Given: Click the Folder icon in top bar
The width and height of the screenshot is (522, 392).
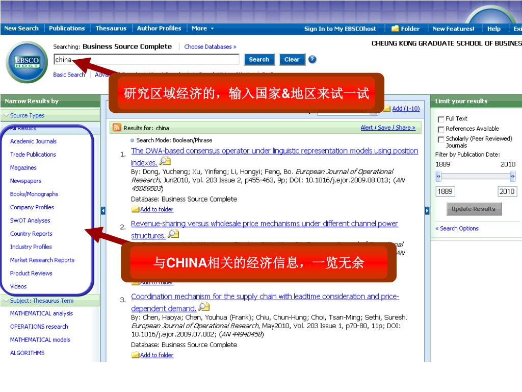Looking at the screenshot, I should tap(395, 29).
